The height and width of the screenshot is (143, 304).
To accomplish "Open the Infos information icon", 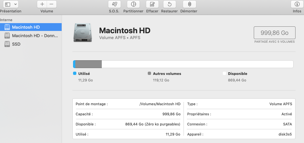I will [x=297, y=4].
